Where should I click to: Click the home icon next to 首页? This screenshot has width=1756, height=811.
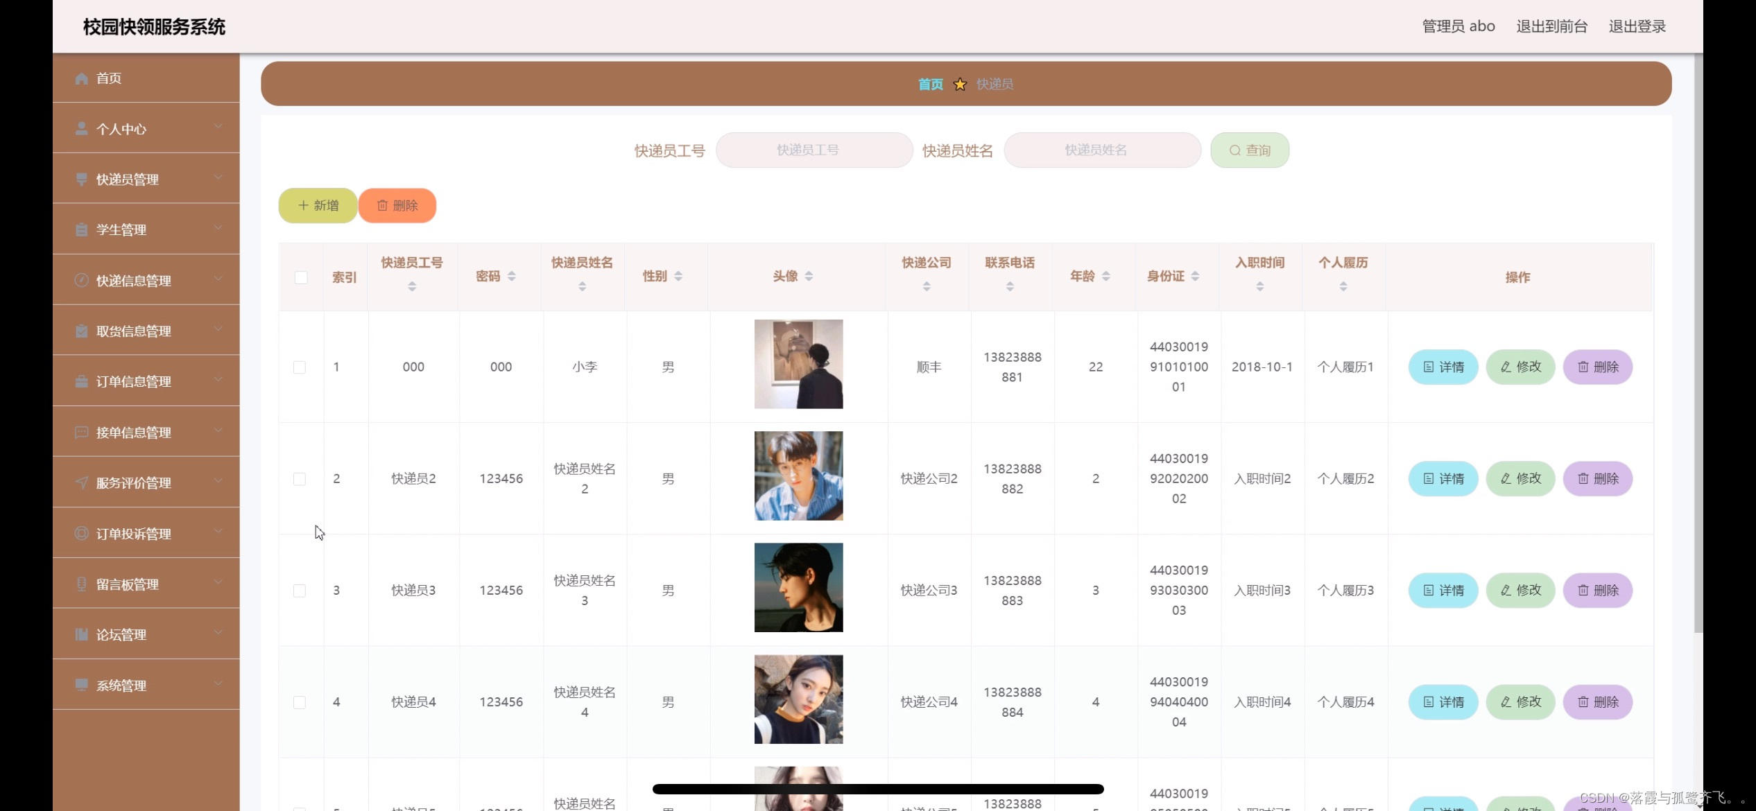pos(81,78)
